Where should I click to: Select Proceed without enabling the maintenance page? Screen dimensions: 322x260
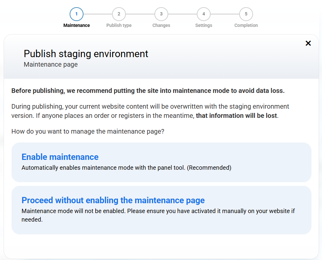(113, 200)
